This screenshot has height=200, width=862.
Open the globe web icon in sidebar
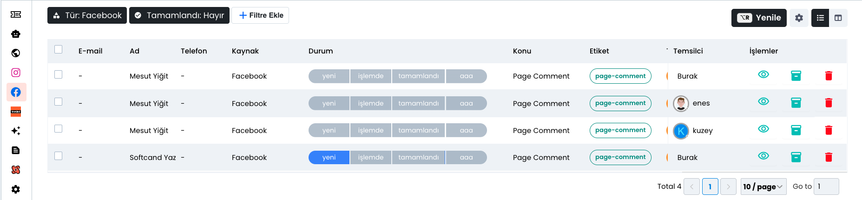(16, 53)
